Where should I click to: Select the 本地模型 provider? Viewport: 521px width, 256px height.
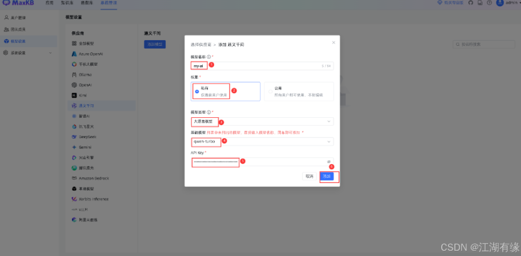[102, 189]
